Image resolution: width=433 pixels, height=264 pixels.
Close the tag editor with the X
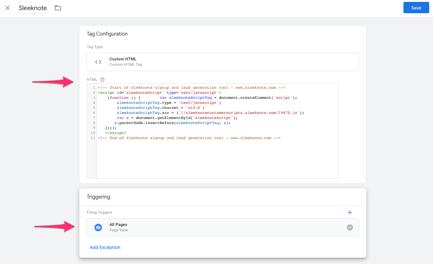[x=8, y=8]
